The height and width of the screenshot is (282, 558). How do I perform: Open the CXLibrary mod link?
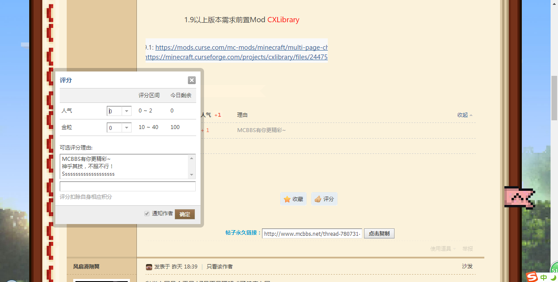(x=283, y=20)
